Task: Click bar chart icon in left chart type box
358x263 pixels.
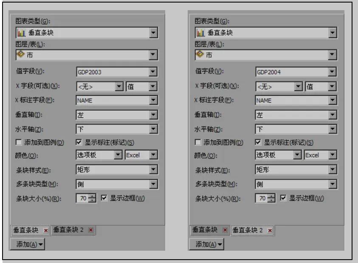Action: coord(22,33)
